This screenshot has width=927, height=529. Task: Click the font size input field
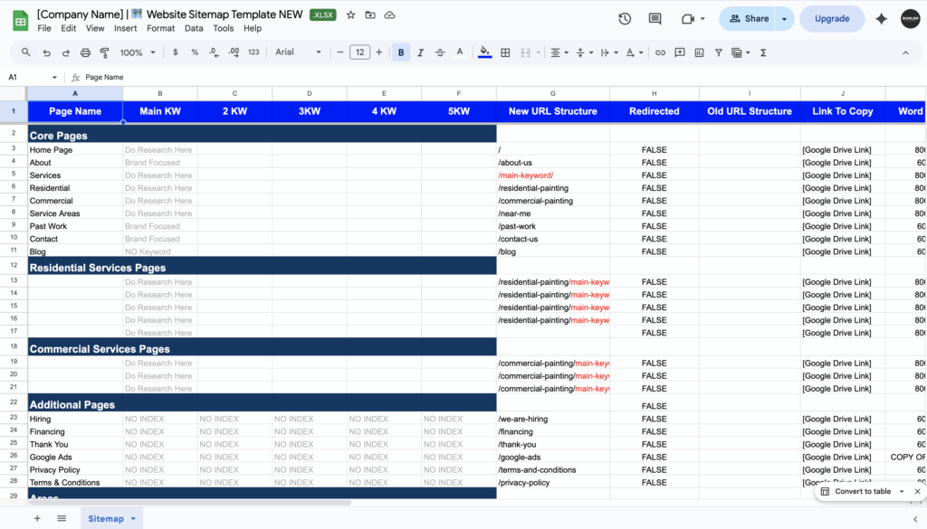tap(359, 52)
